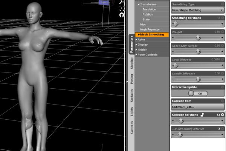Click the minus on Collision Iterations slider
The width and height of the screenshot is (226, 151).
point(173,120)
